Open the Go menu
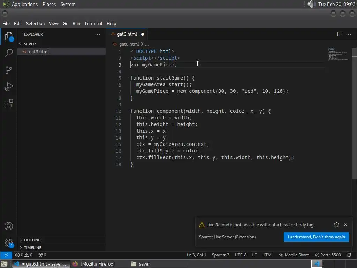 pos(66,23)
